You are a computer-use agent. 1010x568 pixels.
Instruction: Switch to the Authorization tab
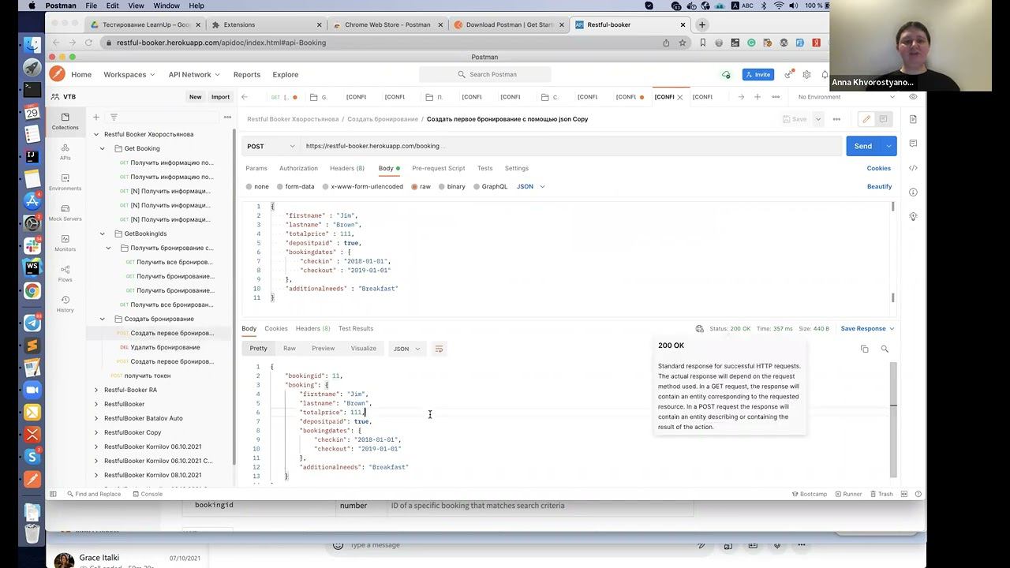[x=298, y=168]
